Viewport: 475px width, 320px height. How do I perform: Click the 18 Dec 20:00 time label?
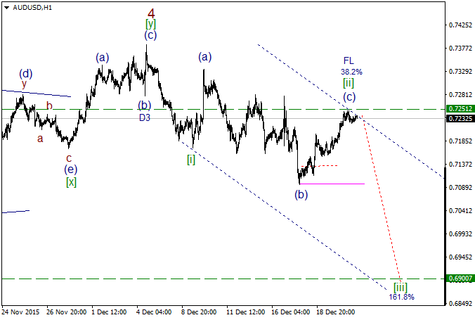[336, 312]
